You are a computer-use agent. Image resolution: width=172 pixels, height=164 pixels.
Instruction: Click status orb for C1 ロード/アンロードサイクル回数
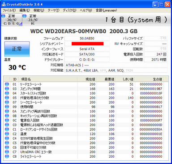click(x=7, y=129)
